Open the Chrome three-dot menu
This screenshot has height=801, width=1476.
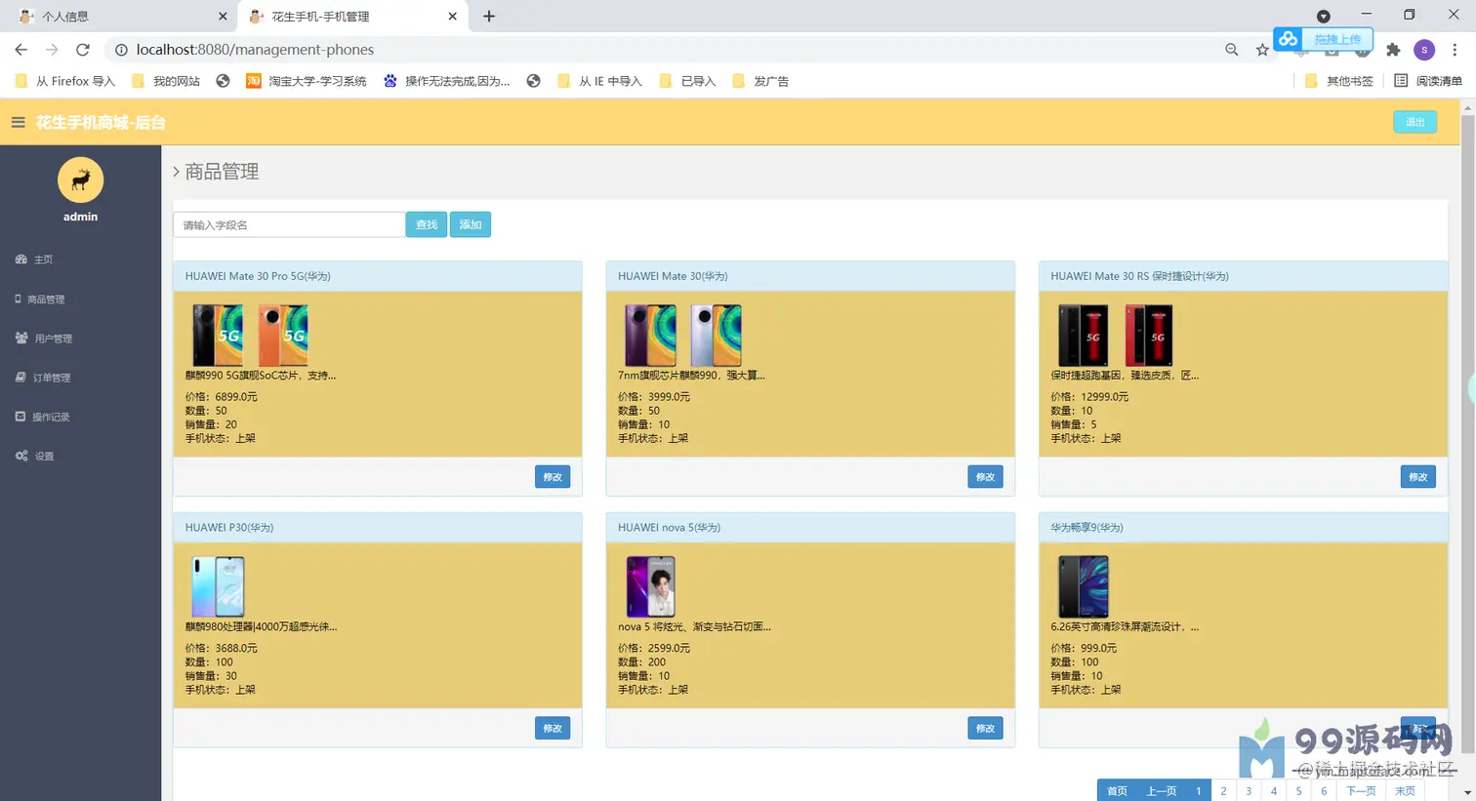coord(1455,50)
